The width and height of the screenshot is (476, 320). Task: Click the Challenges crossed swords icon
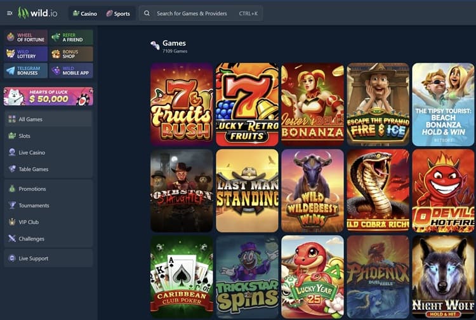12,238
